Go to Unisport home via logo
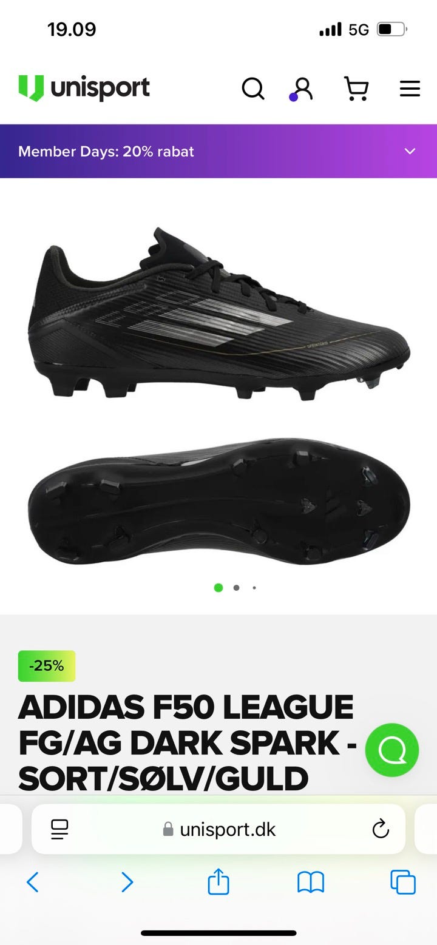 84,88
